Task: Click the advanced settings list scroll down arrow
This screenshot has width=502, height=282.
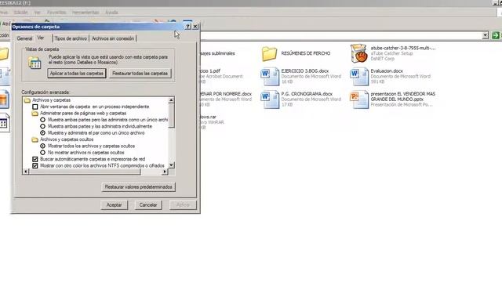Action: point(171,165)
